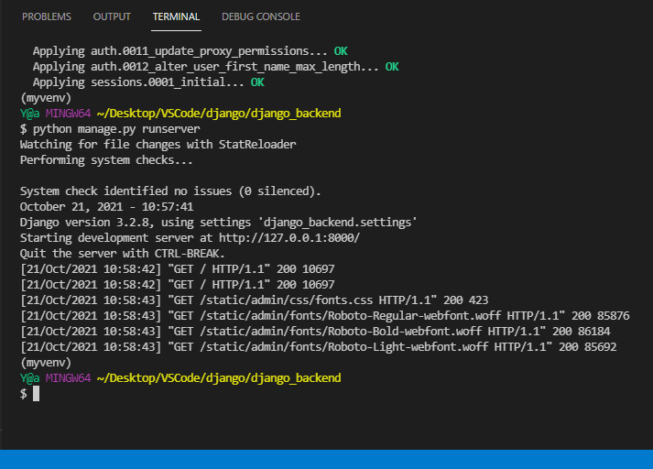Click the 'python manage.py runserver' command line
Screen dimensions: 653x469
coord(110,129)
